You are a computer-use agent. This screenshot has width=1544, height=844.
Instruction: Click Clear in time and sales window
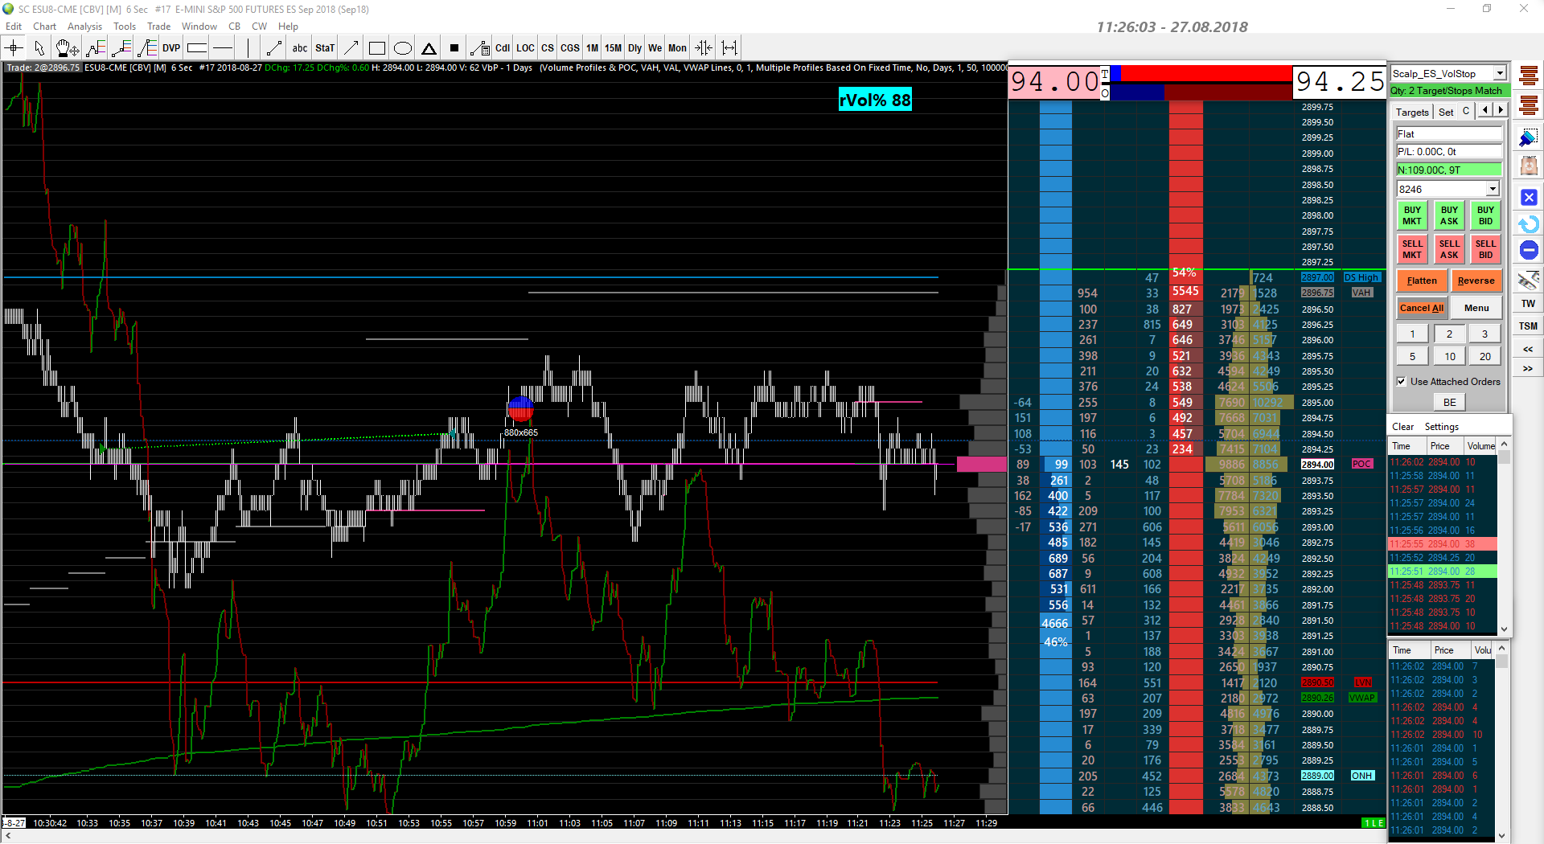point(1402,427)
